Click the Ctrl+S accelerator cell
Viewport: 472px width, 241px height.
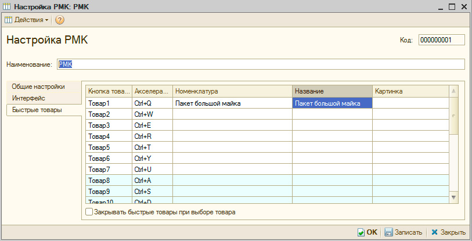[x=152, y=192]
